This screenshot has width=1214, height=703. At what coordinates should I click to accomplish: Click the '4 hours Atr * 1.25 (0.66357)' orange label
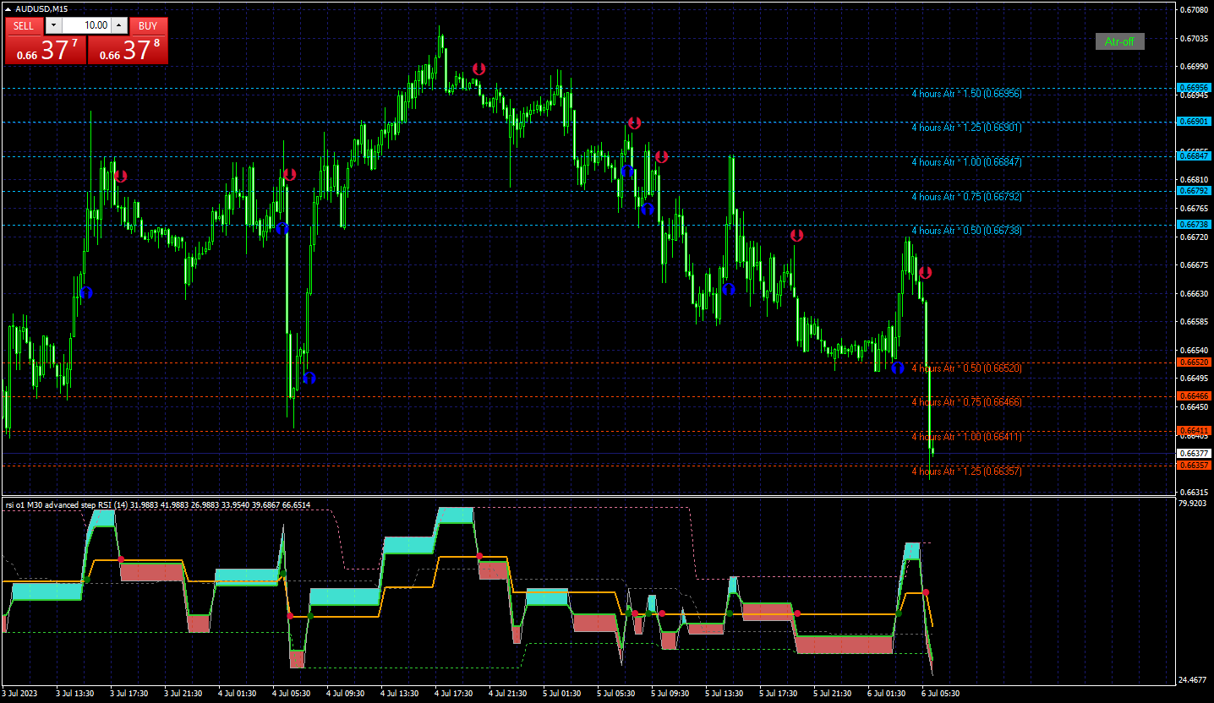click(x=966, y=471)
